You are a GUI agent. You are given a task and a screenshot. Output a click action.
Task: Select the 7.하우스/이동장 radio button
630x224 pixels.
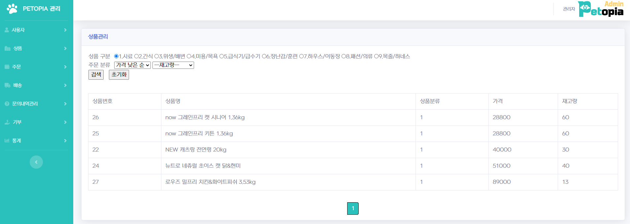[301, 56]
